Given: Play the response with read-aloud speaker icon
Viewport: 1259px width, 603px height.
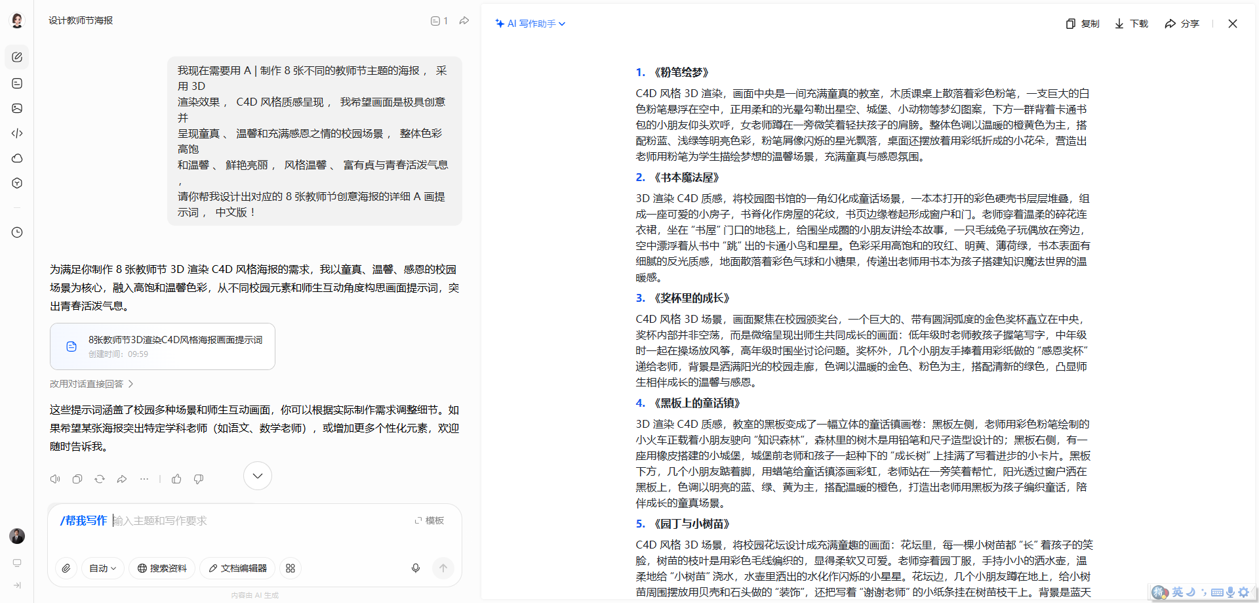Looking at the screenshot, I should tap(55, 479).
